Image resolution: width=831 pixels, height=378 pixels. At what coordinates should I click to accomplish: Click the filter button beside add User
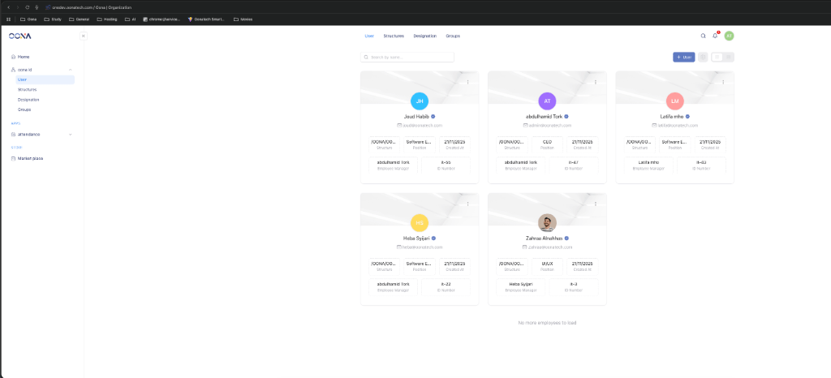pyautogui.click(x=703, y=57)
